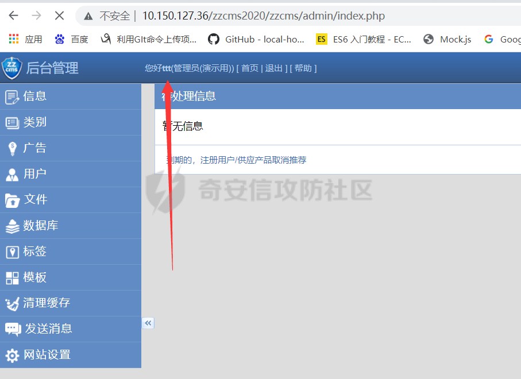The image size is (521, 379).
Task: Open the GitHub bookmark
Action: tap(256, 39)
